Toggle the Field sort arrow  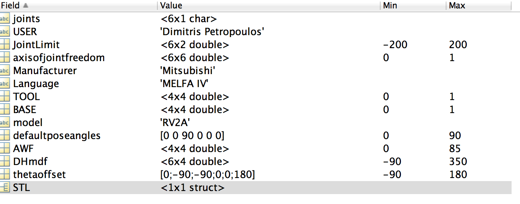[26, 5]
